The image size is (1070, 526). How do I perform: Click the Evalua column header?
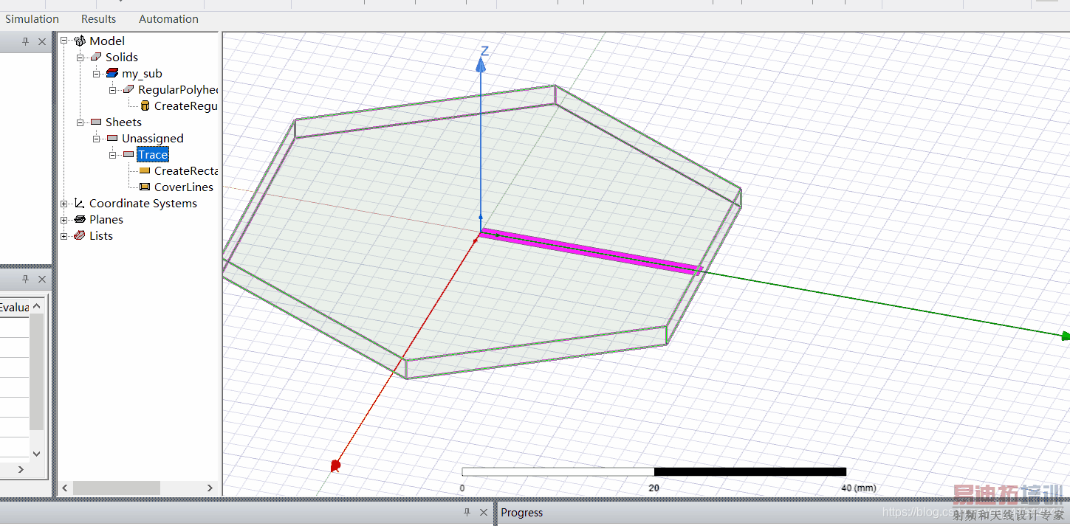coord(14,307)
